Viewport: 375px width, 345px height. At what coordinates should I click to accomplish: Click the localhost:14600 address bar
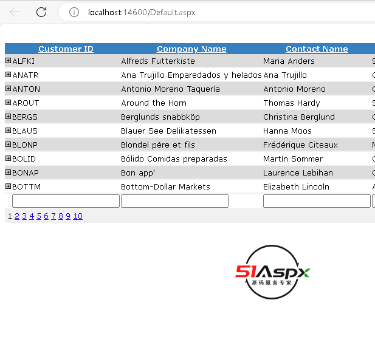click(x=217, y=12)
